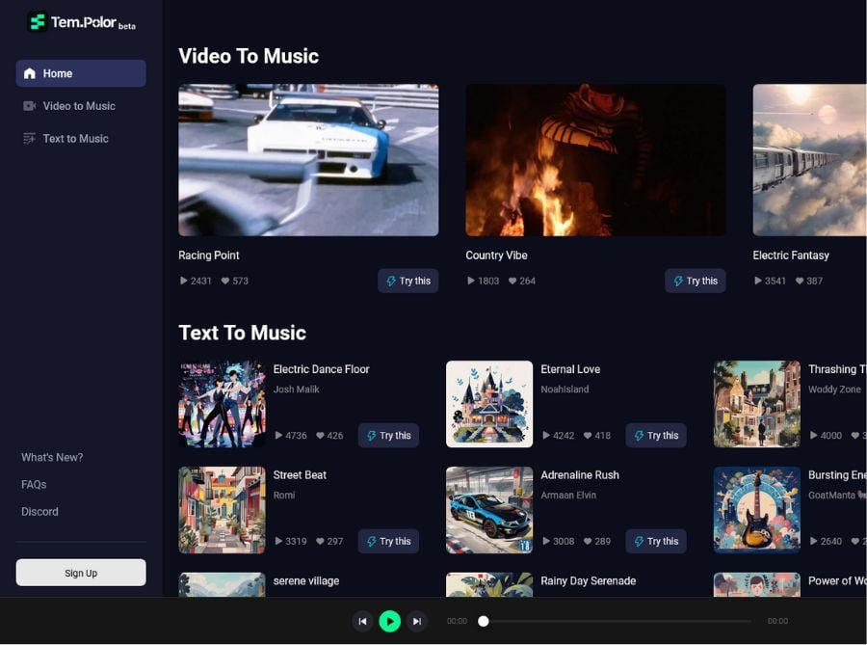Viewport: 867px width, 645px height.
Task: Like the Electric Dance Floor track
Action: click(x=320, y=436)
